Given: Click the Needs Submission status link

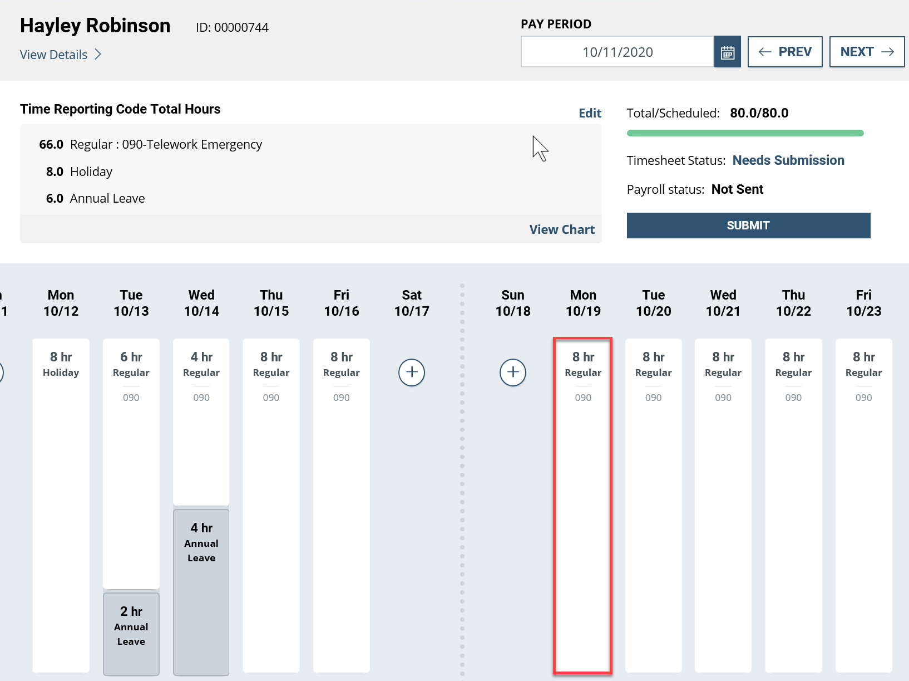Looking at the screenshot, I should point(788,160).
